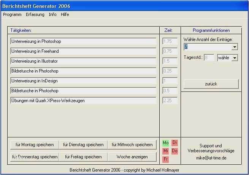Click the Tagesstd. field showing 8

click(x=209, y=58)
